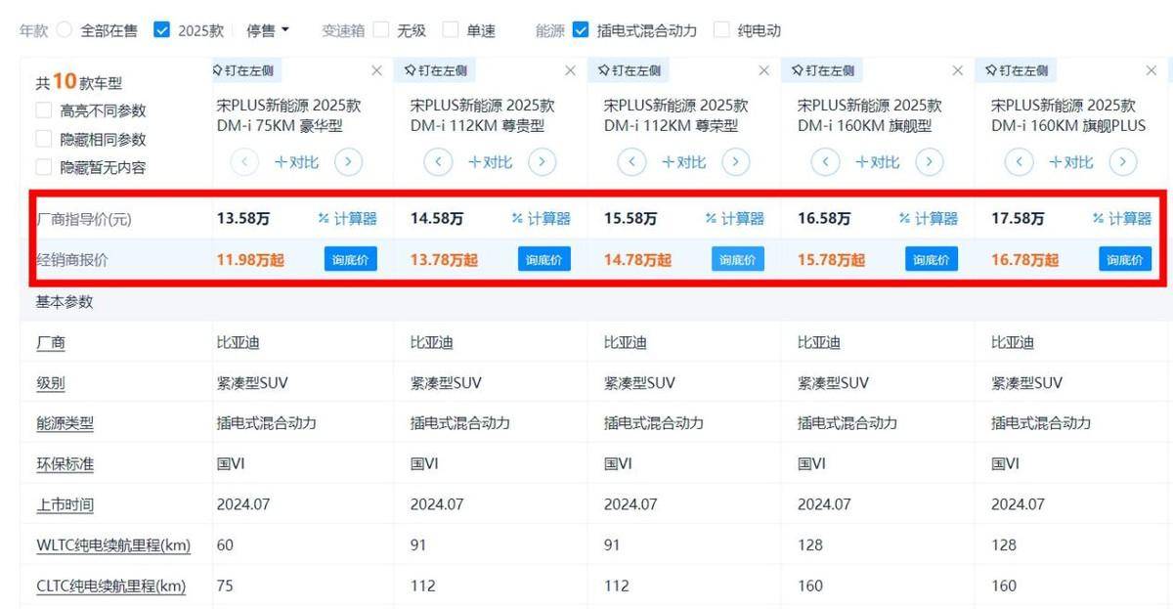Screen dimensions: 1173x609
Task: Remove the 75KM 豪华型 column with its X
Action: coord(377,70)
